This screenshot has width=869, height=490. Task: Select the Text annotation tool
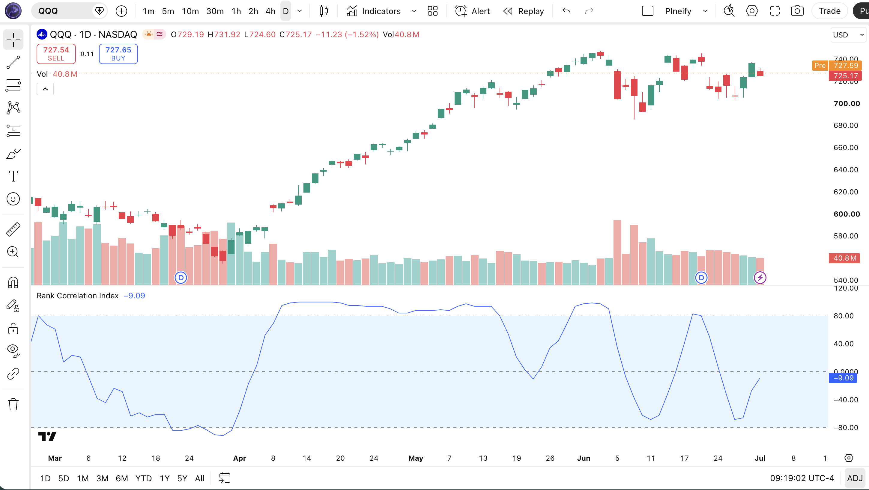(13, 176)
